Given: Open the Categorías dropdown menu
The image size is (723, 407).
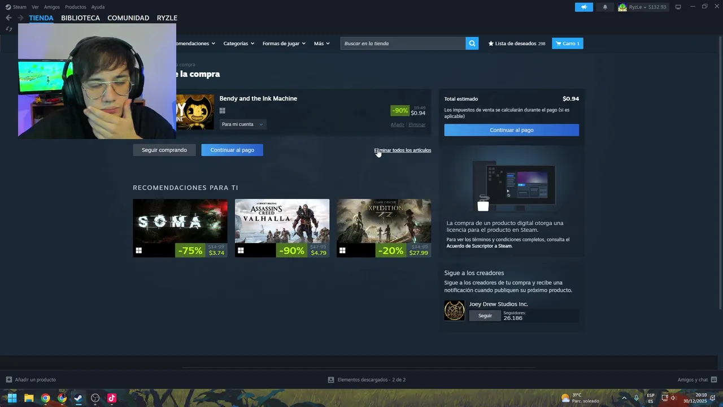Looking at the screenshot, I should click(x=238, y=44).
